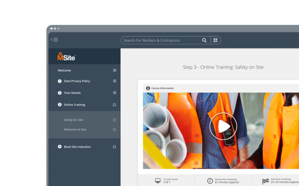Click the course time remaining clock icon
The image size is (299, 186).
[x=210, y=181]
